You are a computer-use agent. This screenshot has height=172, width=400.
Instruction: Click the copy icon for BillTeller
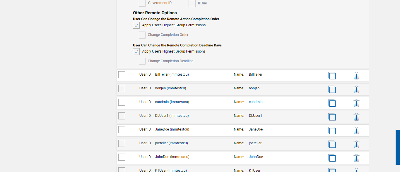point(332,76)
